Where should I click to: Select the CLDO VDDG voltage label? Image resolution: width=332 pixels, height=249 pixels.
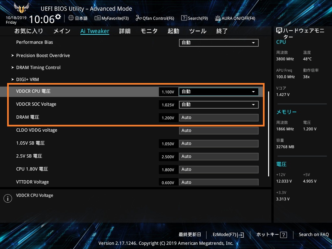[37, 130]
